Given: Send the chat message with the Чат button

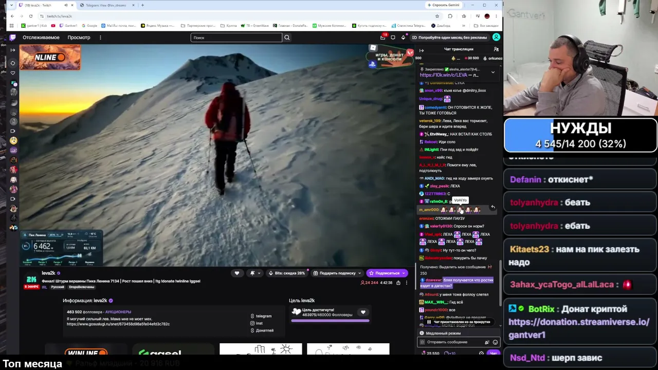Looking at the screenshot, I should click(493, 354).
